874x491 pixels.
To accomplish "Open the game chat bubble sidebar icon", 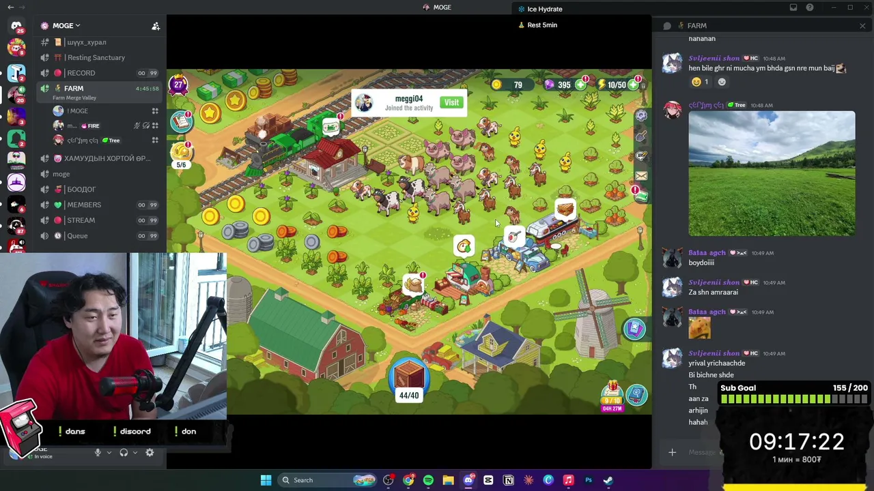I will [641, 156].
